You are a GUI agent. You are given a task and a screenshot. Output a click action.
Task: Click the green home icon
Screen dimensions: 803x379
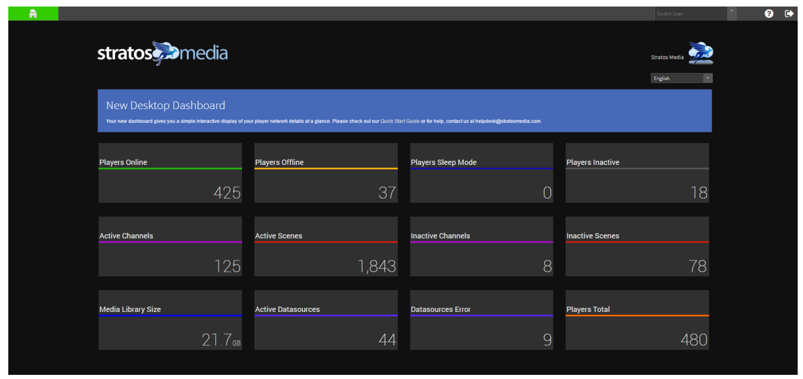pos(33,14)
